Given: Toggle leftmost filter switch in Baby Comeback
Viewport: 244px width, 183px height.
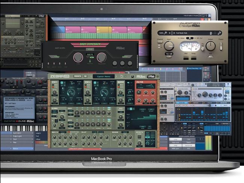Looking at the screenshot, I should (x=48, y=63).
